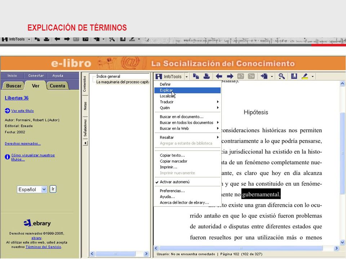Click the first grayed history icon
Image resolution: width=346 pixels, height=259 pixels.
click(x=240, y=76)
